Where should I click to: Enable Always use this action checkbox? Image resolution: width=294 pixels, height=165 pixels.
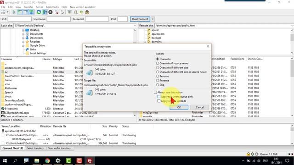pos(155,92)
